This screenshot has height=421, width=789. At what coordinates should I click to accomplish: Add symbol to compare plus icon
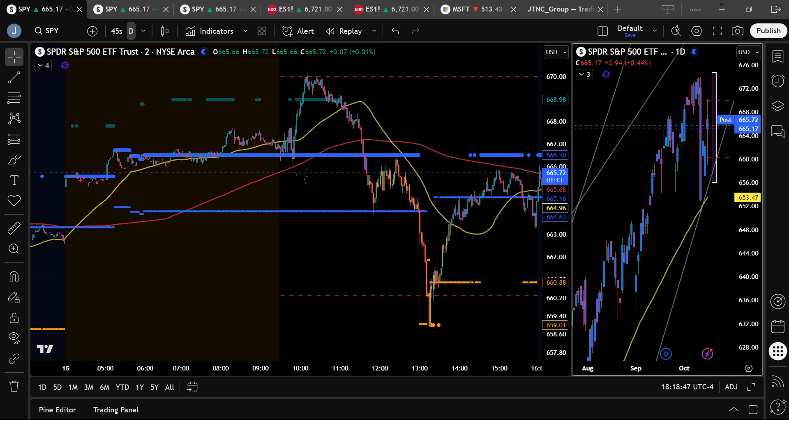tap(92, 31)
